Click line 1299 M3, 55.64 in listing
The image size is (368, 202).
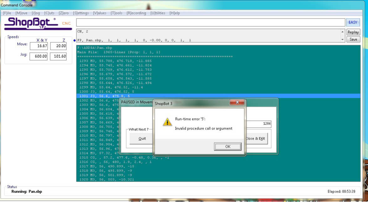point(111,87)
